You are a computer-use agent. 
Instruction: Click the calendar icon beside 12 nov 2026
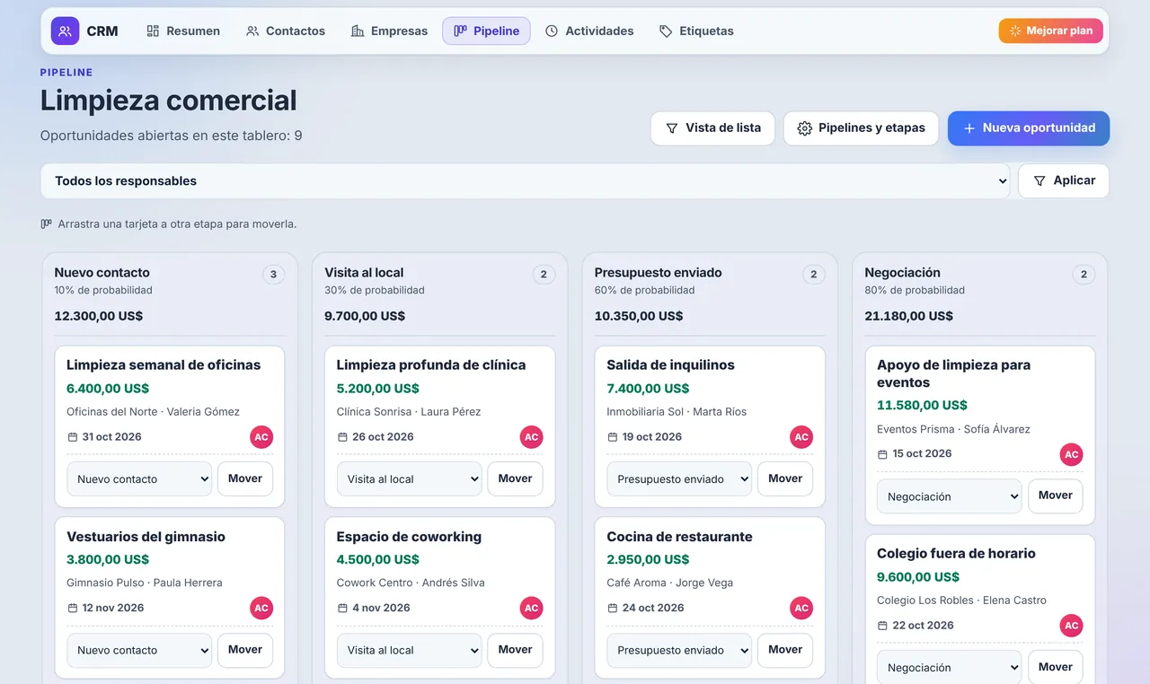pos(73,608)
